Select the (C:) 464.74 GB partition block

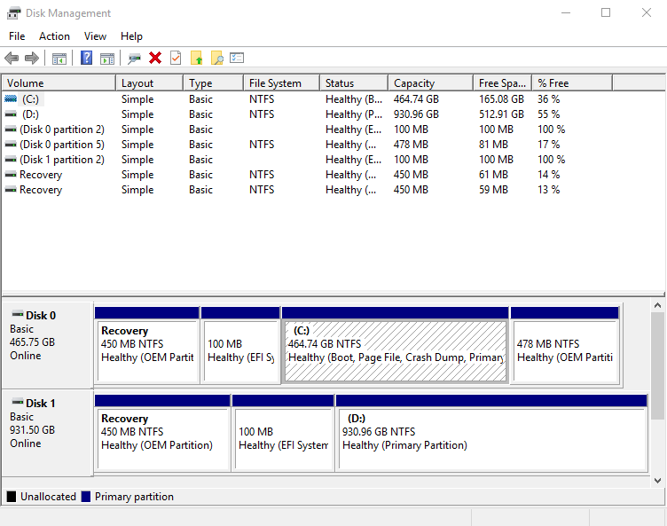pyautogui.click(x=396, y=346)
